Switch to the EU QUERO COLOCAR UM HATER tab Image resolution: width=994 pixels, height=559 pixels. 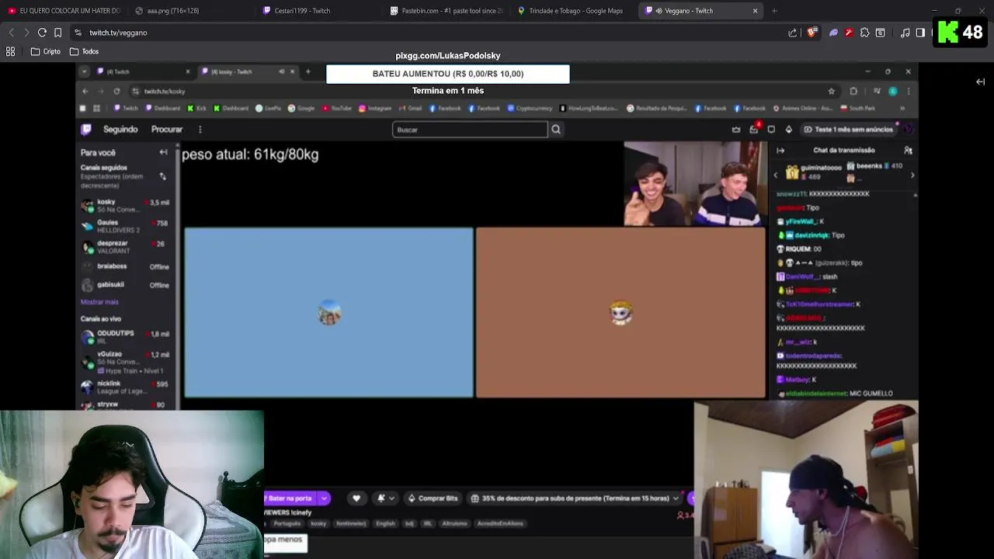(62, 11)
